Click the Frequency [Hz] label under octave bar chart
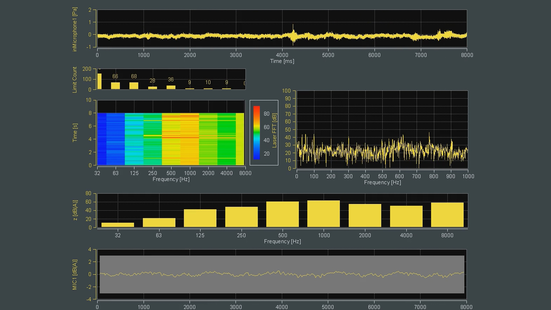 [282, 241]
